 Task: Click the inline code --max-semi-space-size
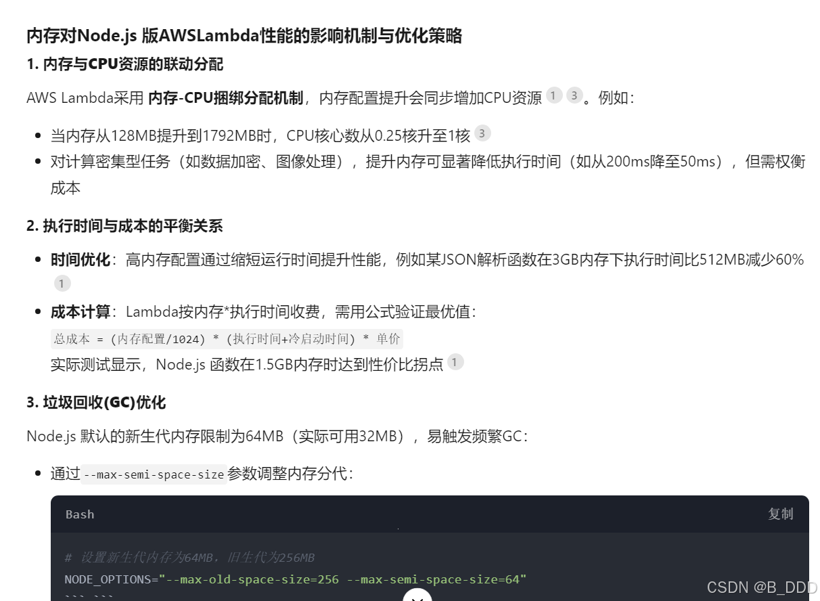(154, 474)
